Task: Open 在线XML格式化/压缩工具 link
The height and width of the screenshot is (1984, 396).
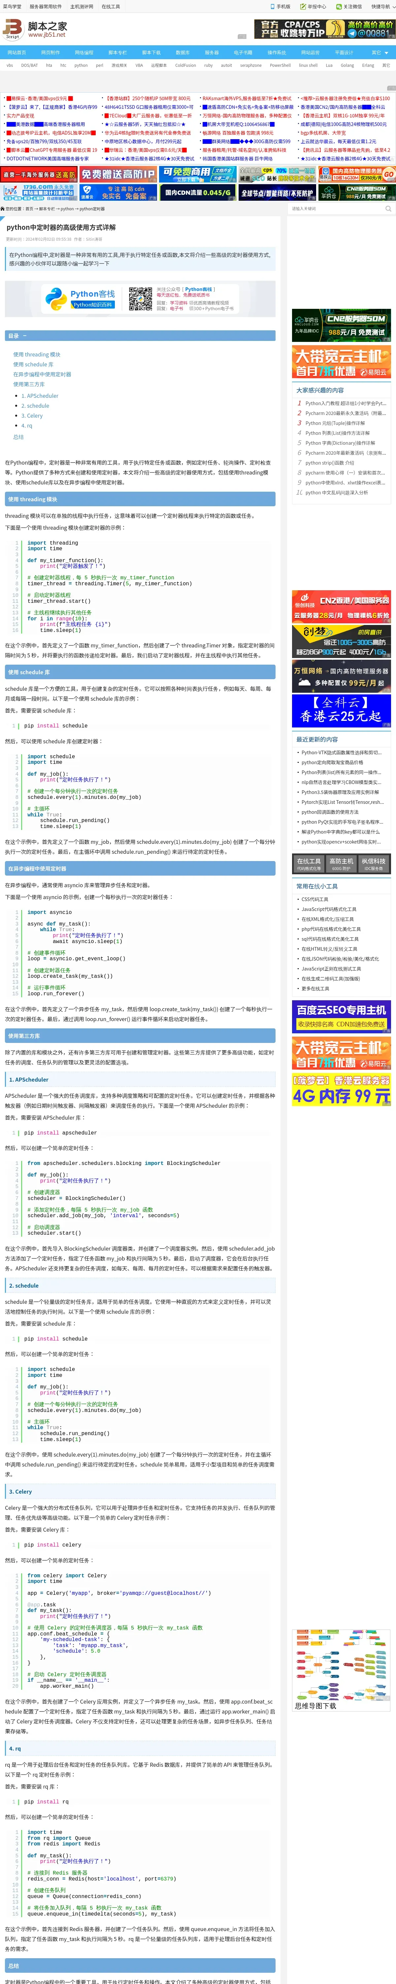Action: (x=328, y=919)
